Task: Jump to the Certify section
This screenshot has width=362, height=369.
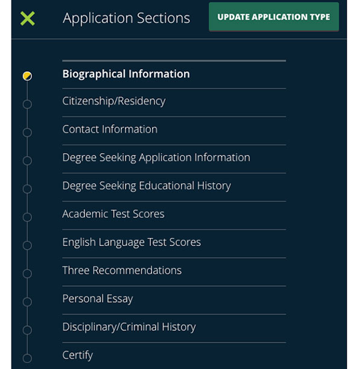Action: 78,356
